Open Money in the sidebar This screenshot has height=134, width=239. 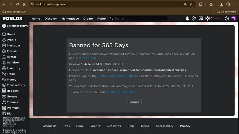pos(9,80)
